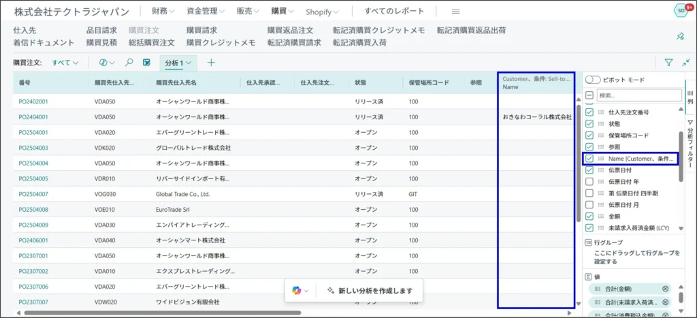Open the hamburger menu icon

pyautogui.click(x=455, y=12)
